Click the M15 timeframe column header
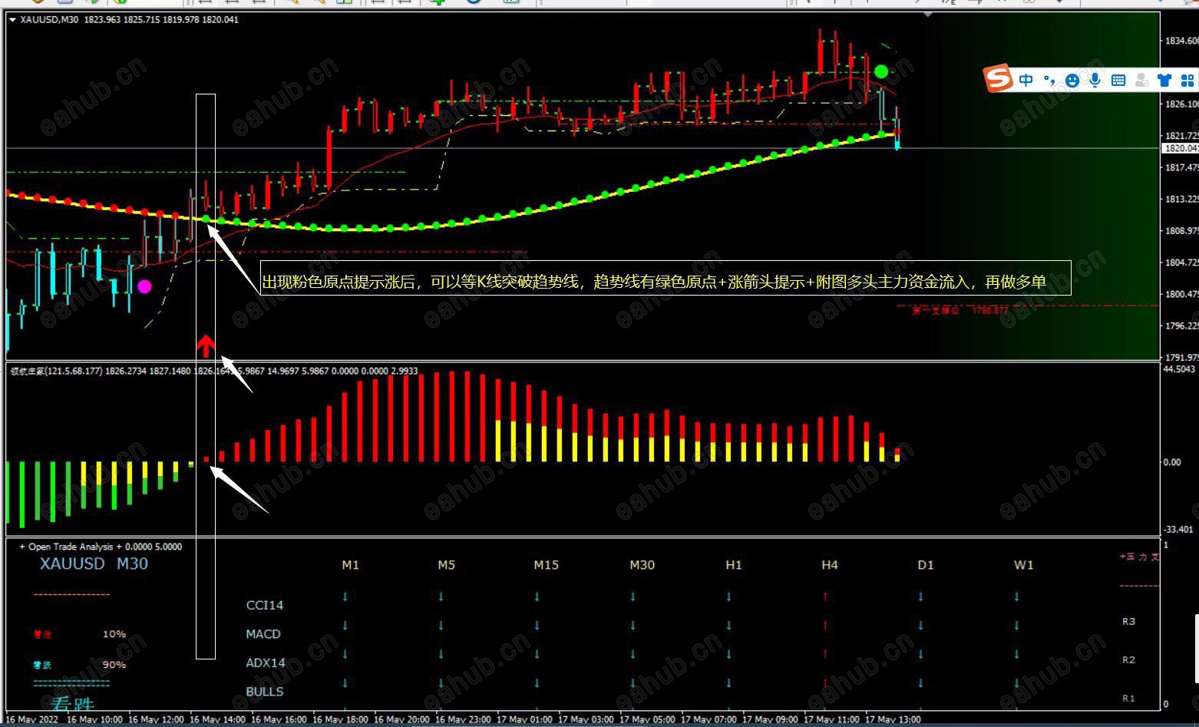The height and width of the screenshot is (727, 1199). [x=547, y=565]
